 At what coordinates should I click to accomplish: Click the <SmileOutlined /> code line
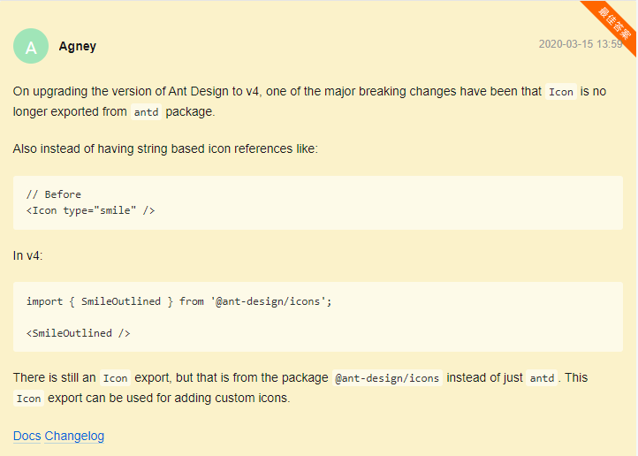[78, 333]
